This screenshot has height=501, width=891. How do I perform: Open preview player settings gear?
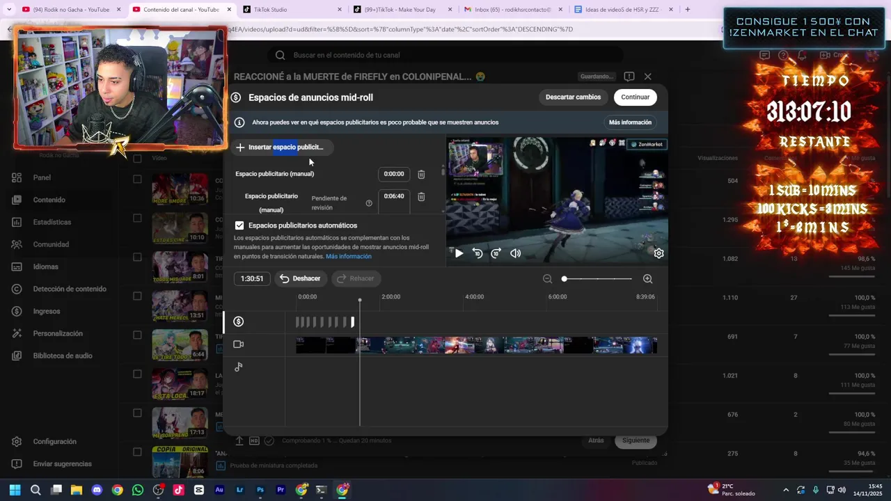[659, 253]
